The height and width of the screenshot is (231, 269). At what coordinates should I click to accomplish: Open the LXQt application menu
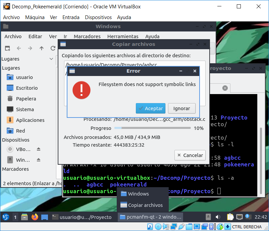[x=5, y=217]
